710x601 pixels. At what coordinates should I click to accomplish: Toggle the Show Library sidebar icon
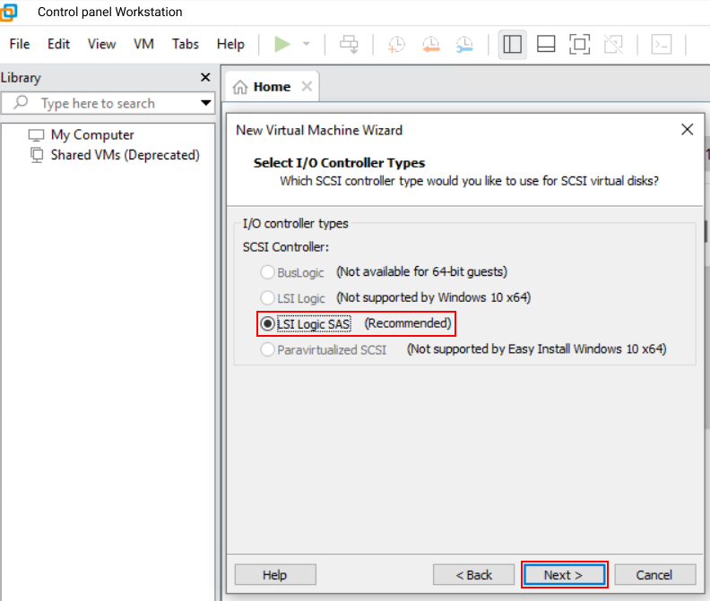point(513,44)
